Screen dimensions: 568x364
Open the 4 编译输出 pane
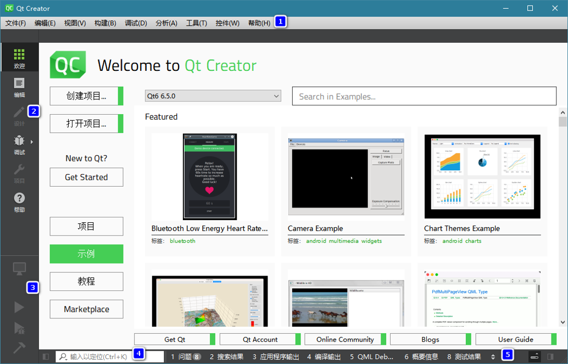click(x=324, y=357)
